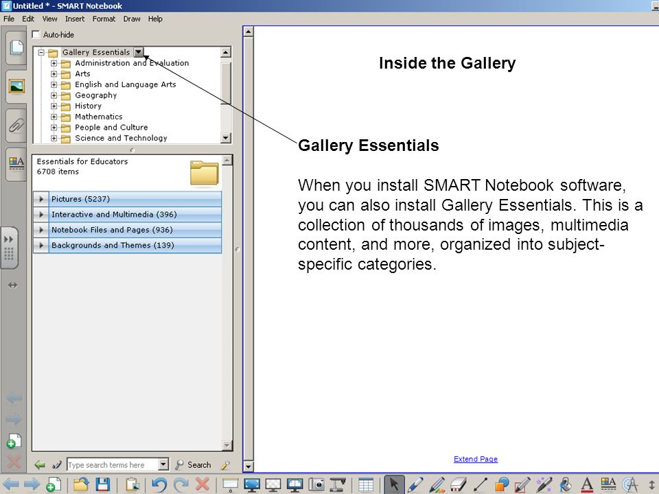Click the Open File folder icon
The image size is (659, 494).
coord(81,485)
